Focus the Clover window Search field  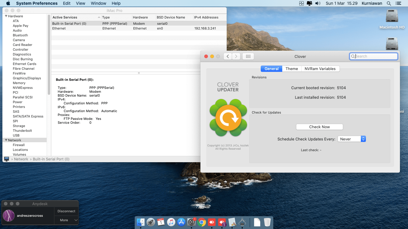pos(374,56)
